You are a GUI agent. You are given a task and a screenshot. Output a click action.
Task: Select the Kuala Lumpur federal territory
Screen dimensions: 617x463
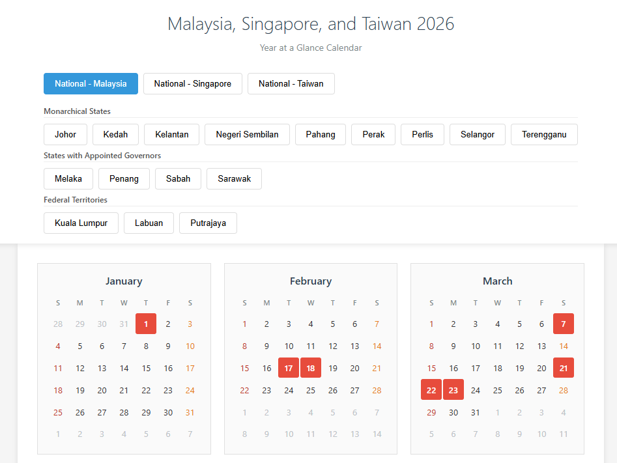pyautogui.click(x=81, y=223)
